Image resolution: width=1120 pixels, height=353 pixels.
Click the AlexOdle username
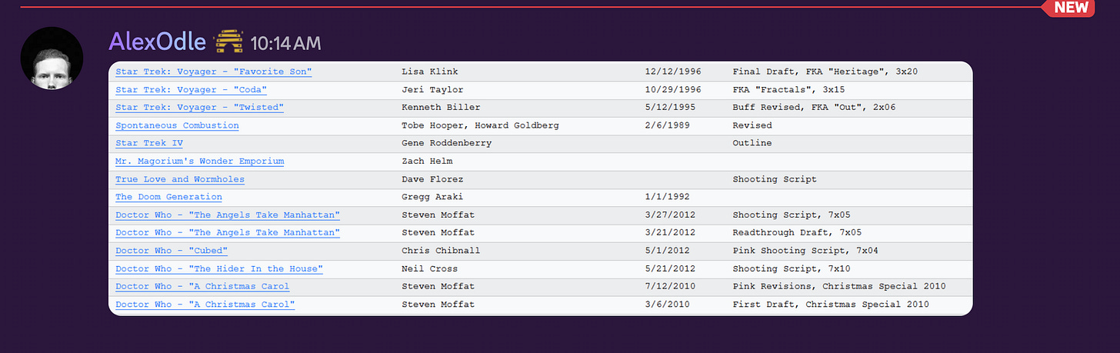(x=157, y=42)
